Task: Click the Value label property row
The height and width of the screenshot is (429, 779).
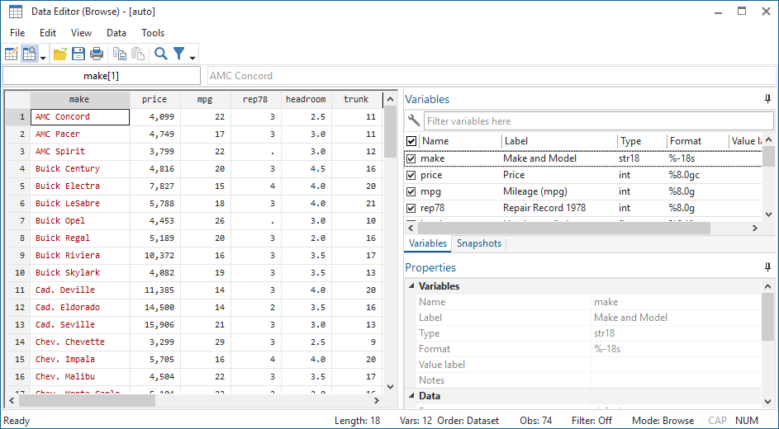Action: pos(589,365)
